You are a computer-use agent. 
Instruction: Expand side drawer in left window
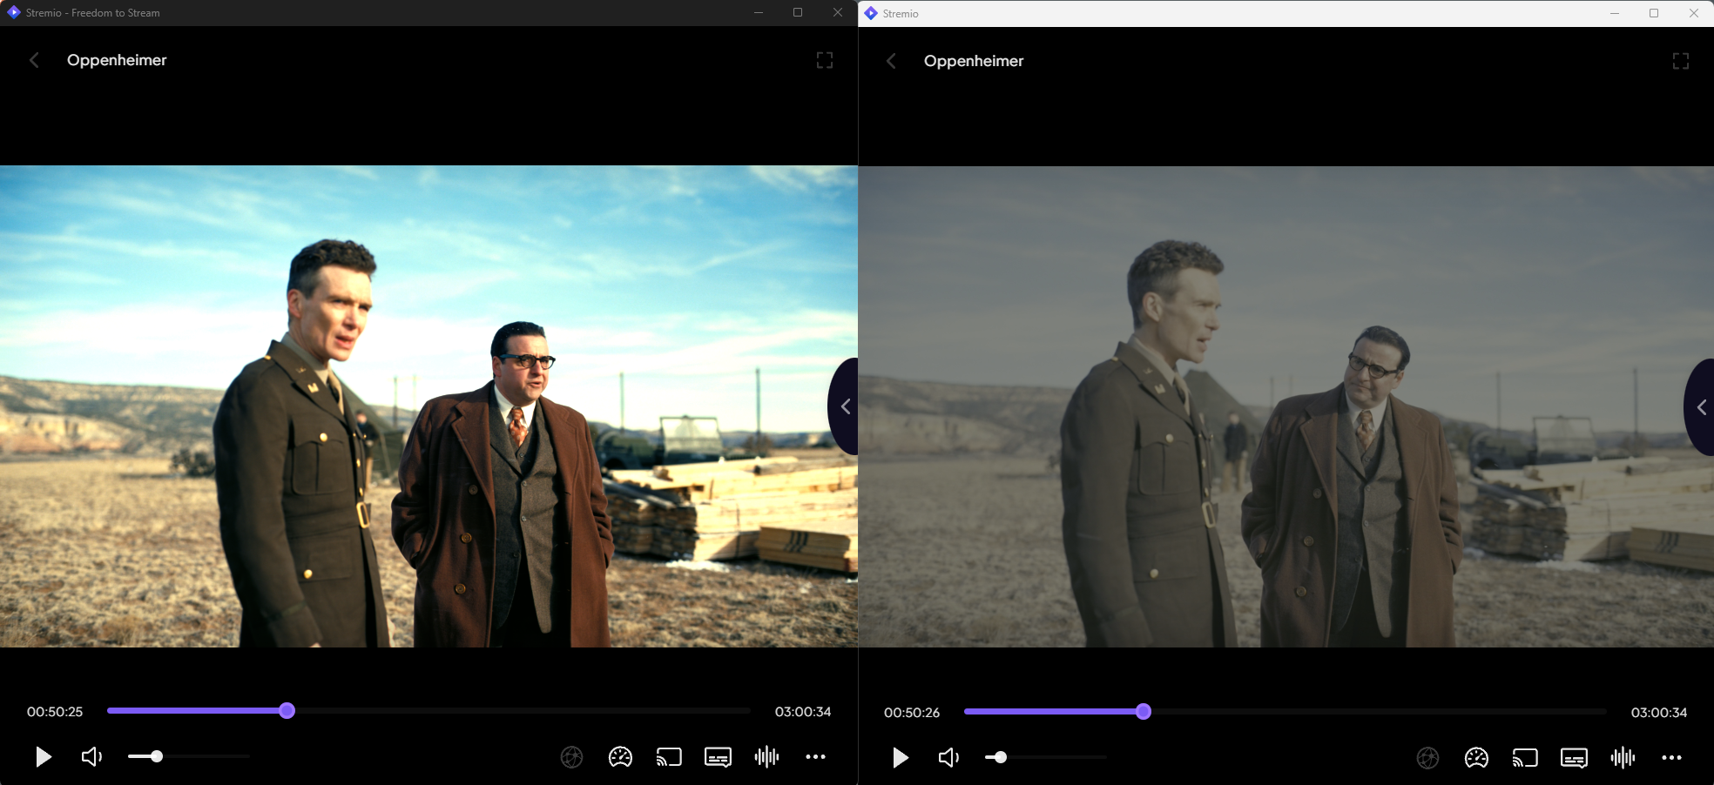[844, 406]
